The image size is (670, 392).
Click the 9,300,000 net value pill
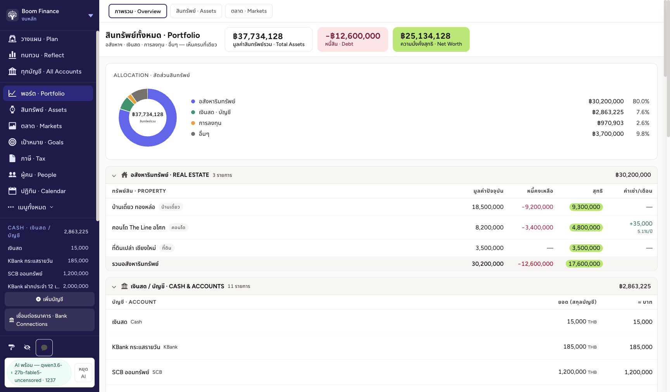click(586, 207)
